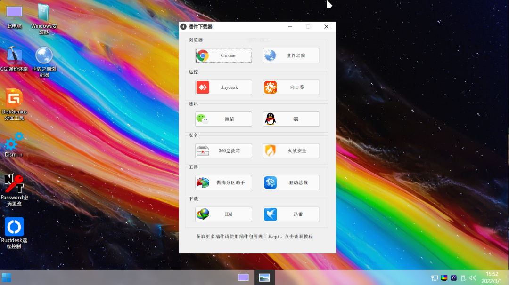Viewport: 509px width, 285px height.
Task: Download 傲梅分区助手 partition tool
Action: [x=223, y=182]
